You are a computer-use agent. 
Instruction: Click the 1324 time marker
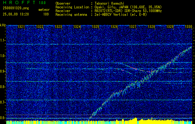(77, 26)
